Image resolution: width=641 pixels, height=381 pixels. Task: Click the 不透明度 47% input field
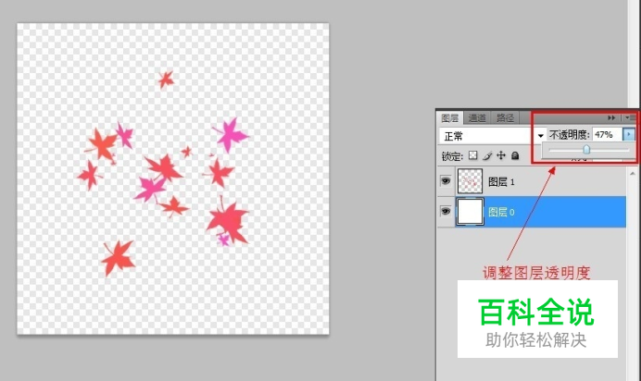(x=607, y=135)
